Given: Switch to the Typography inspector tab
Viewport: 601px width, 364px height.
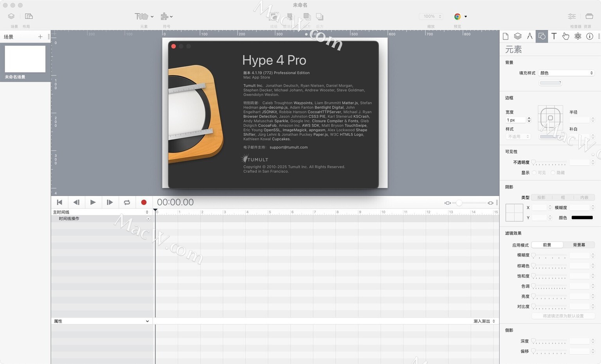Looking at the screenshot, I should coord(554,36).
